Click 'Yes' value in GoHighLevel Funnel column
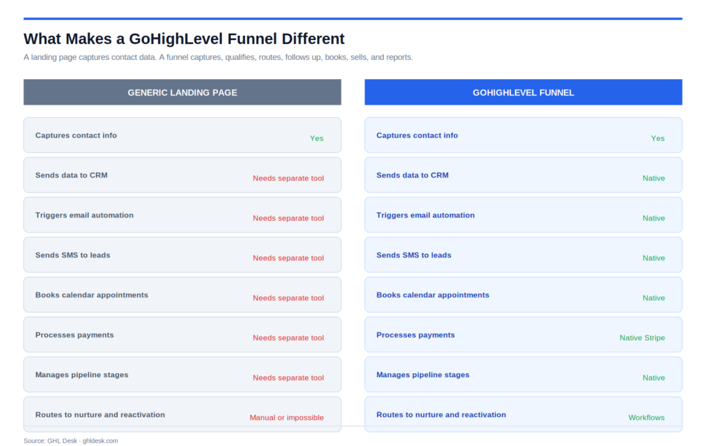The height and width of the screenshot is (446, 706). pyautogui.click(x=658, y=138)
